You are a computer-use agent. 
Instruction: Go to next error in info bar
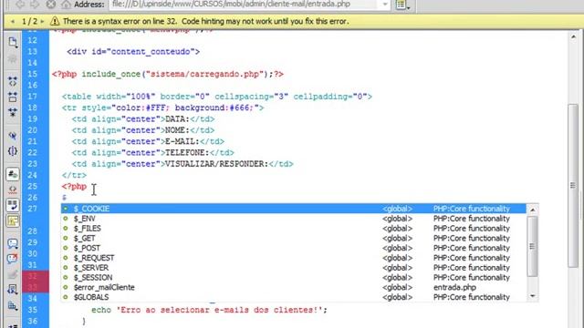[x=42, y=22]
